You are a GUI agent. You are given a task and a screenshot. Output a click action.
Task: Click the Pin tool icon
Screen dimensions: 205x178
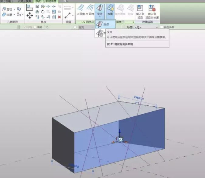pos(59,12)
